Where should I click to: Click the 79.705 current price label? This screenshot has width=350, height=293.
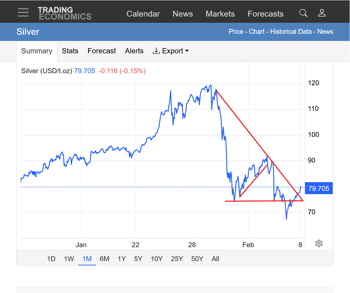point(319,188)
